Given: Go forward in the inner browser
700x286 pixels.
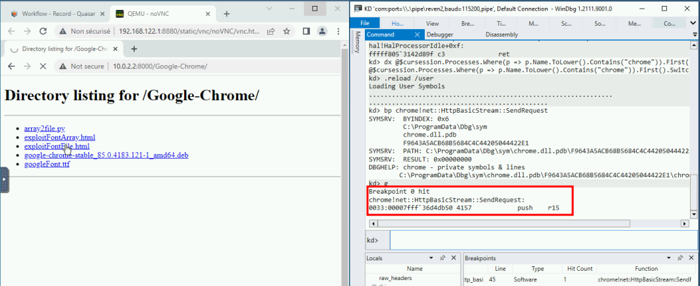Looking at the screenshot, I should (27, 66).
